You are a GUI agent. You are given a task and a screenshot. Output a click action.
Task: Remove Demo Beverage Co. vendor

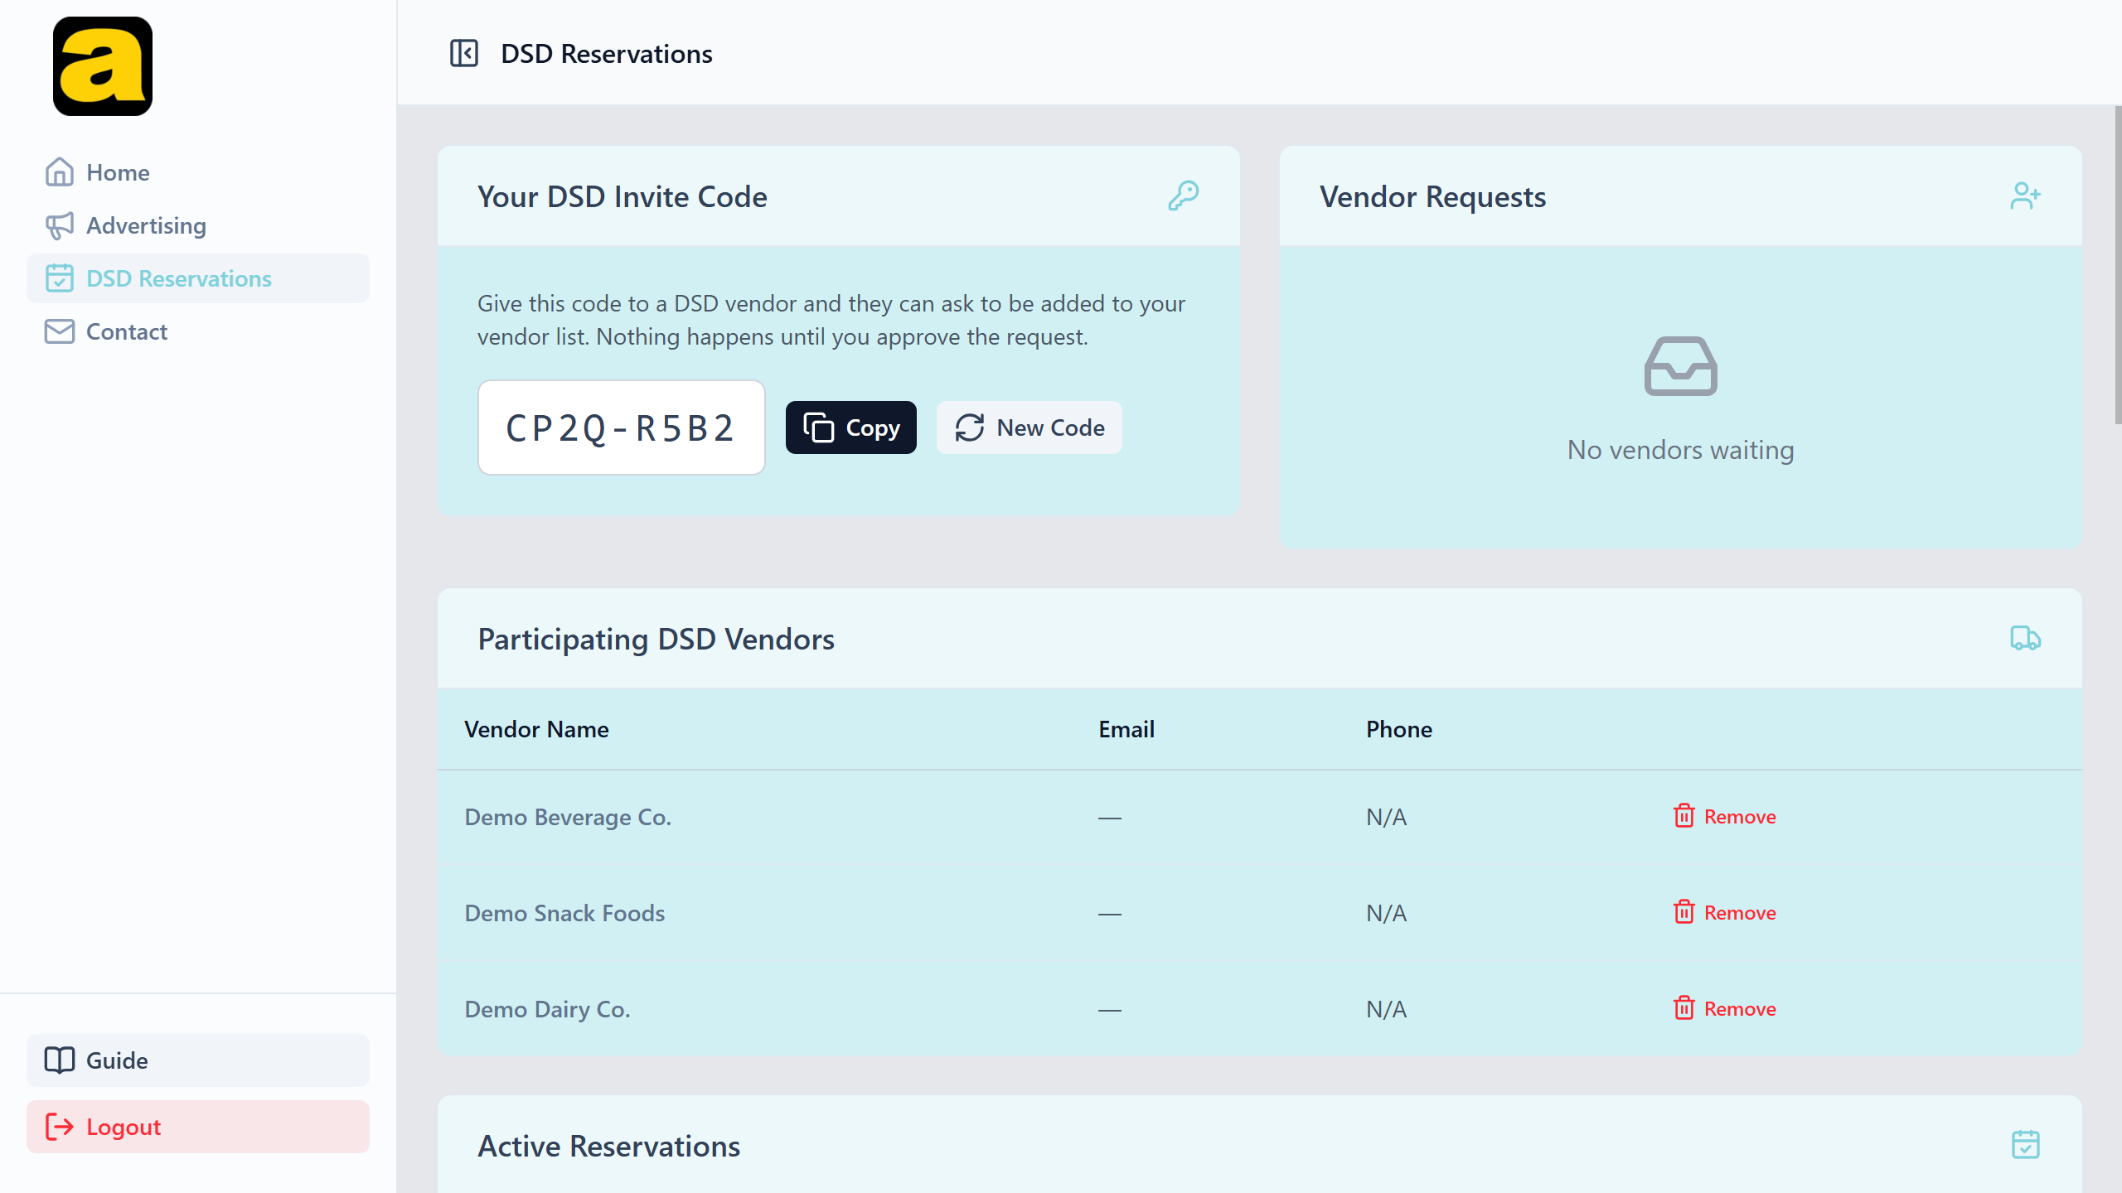[1725, 816]
